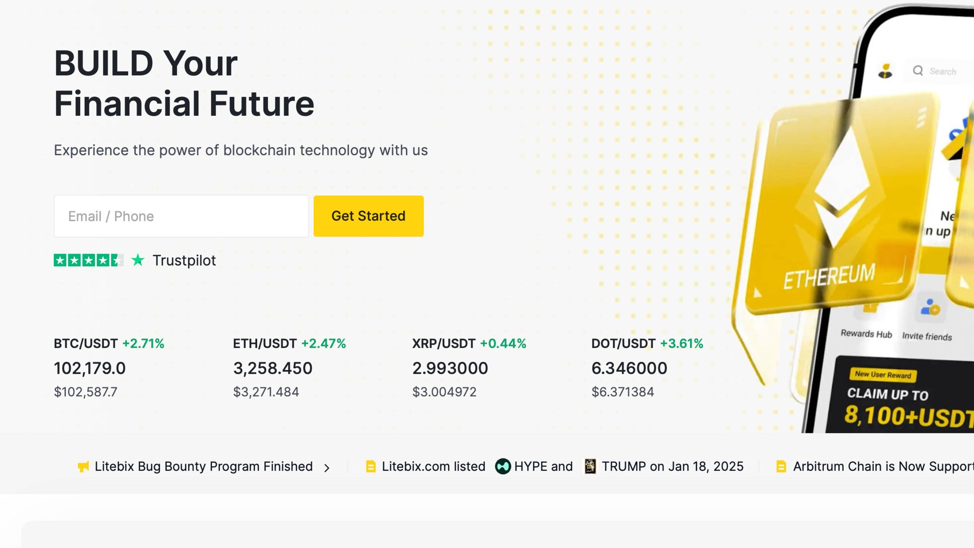
Task: Focus the Email / Phone input field
Action: coord(181,216)
